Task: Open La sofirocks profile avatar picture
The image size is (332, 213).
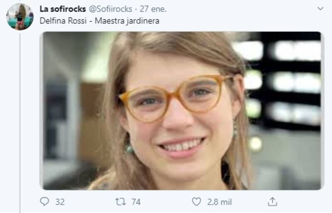Action: (20, 17)
